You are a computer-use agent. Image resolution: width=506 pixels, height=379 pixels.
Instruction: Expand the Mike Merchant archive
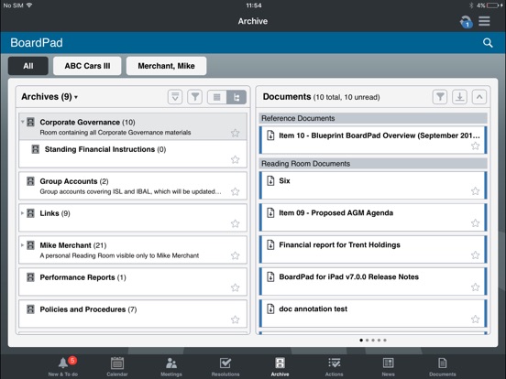point(22,245)
